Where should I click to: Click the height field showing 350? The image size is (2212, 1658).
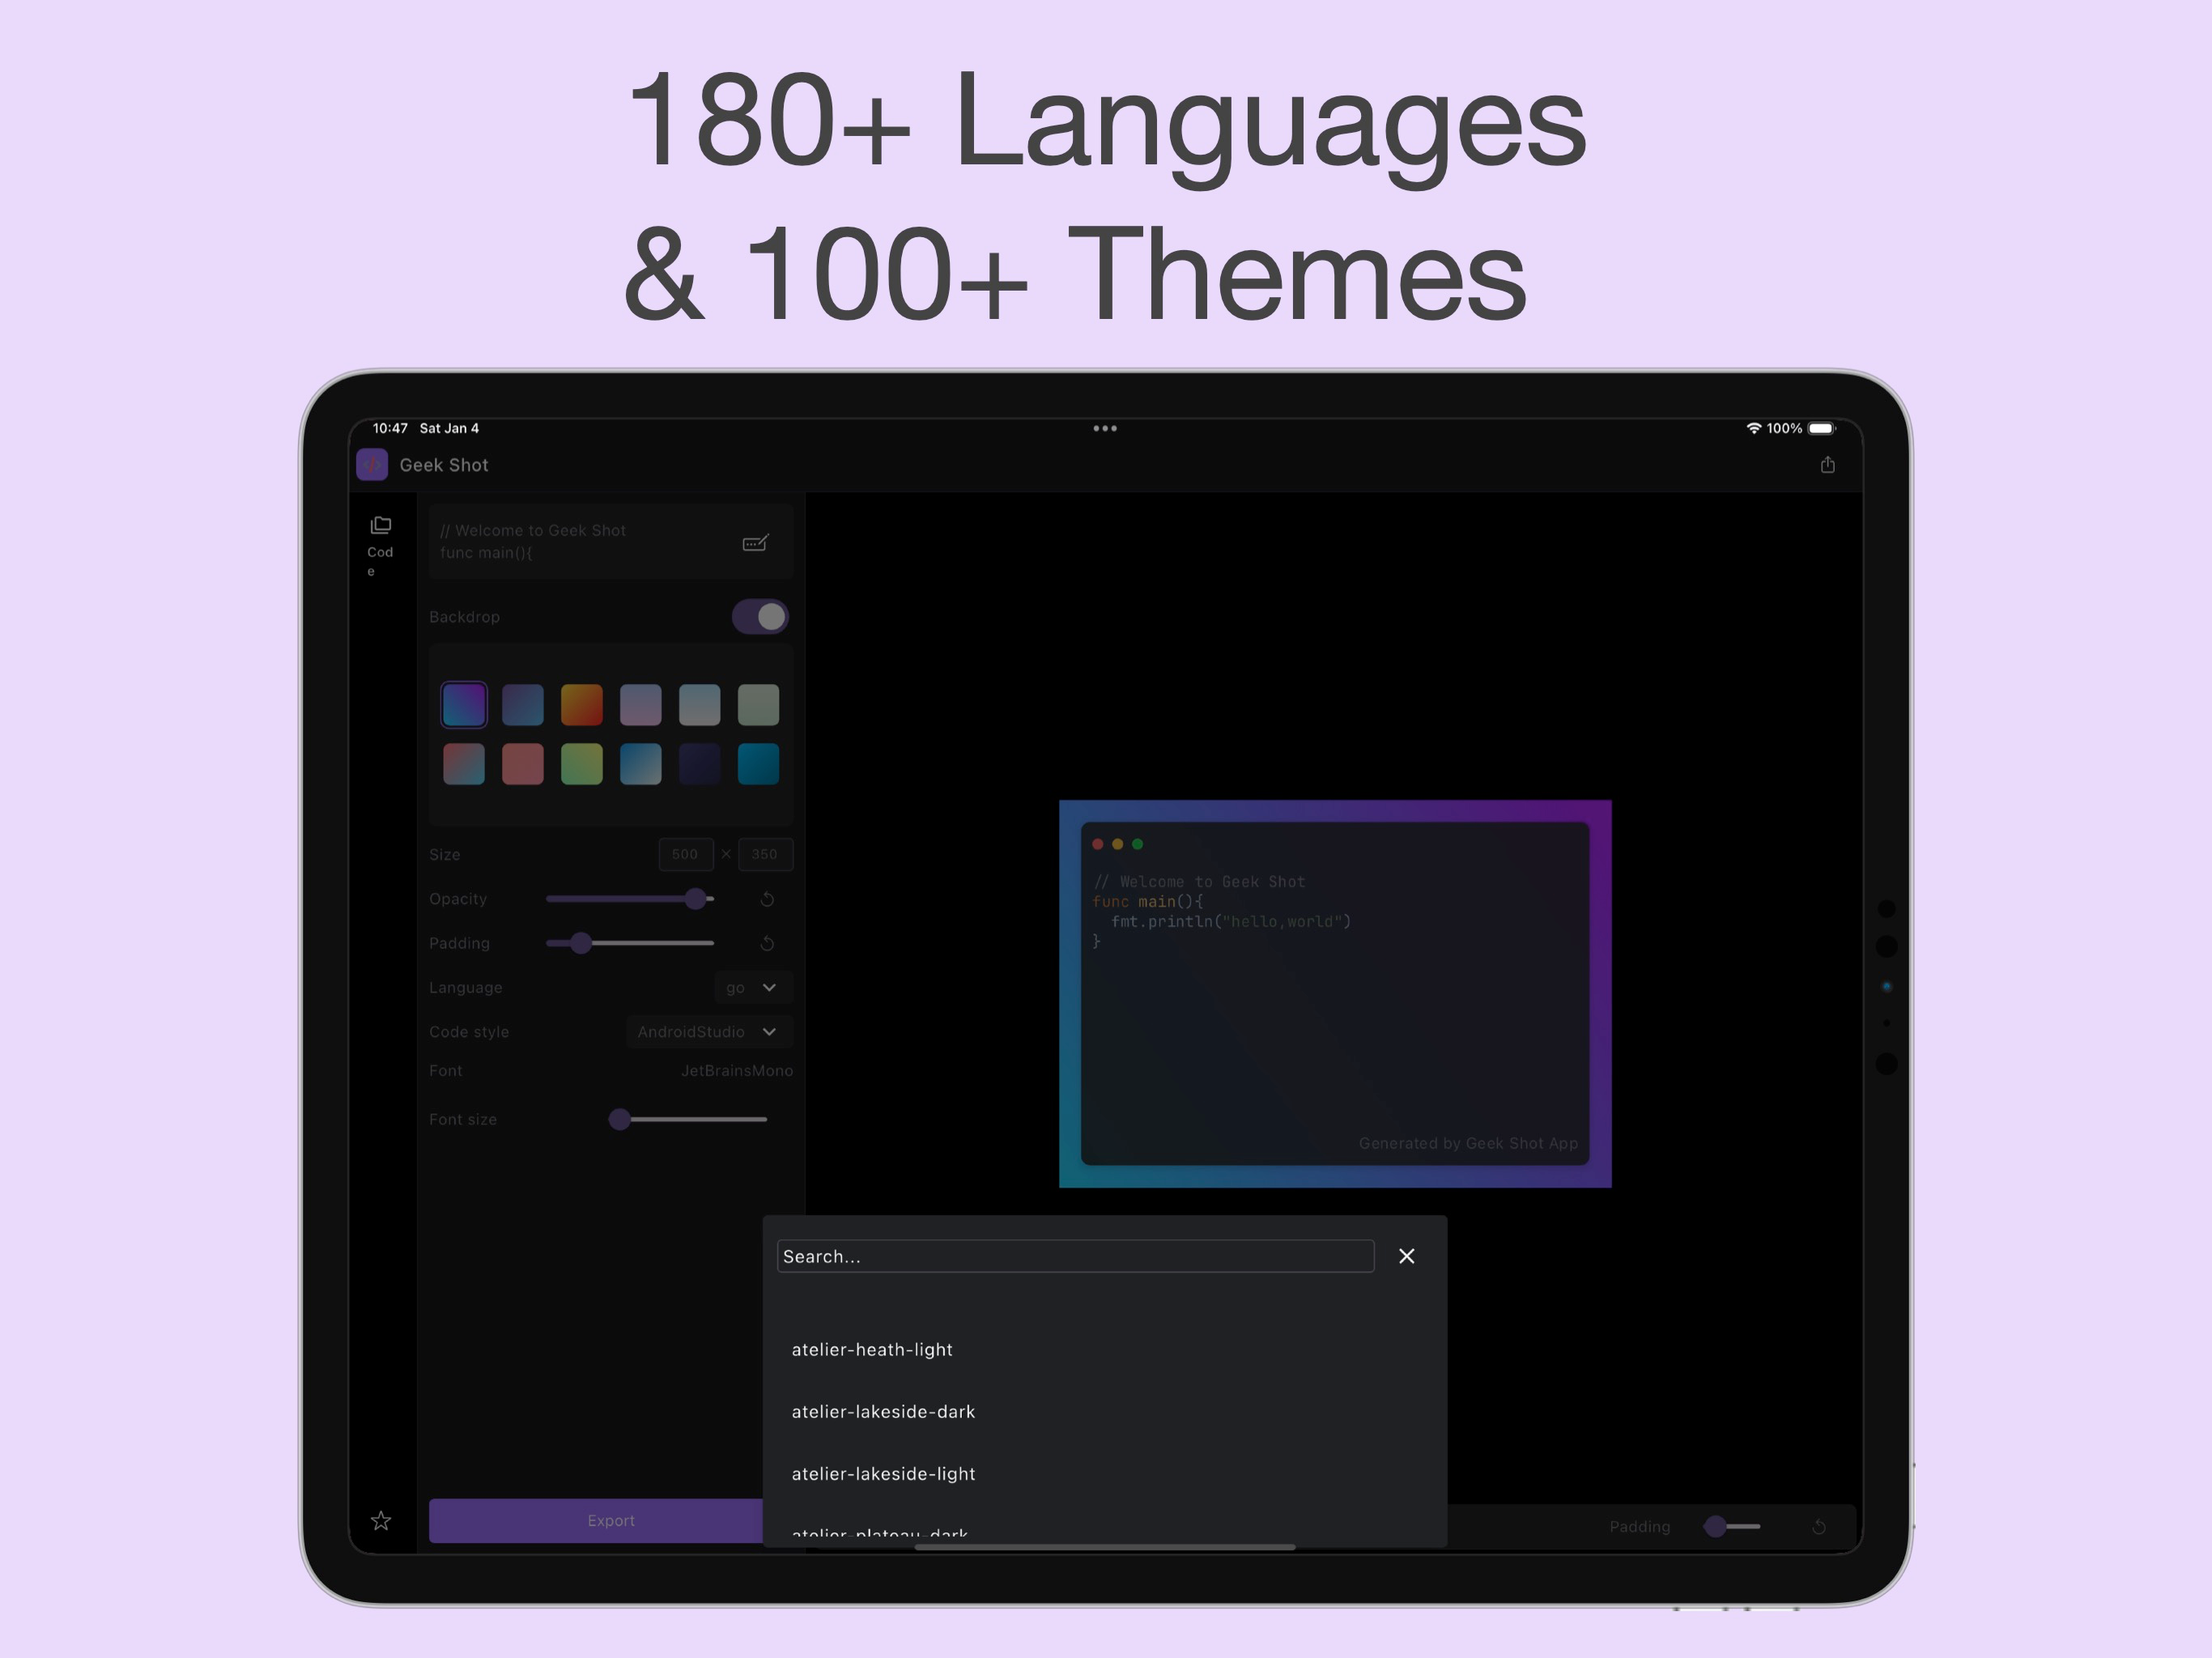click(x=765, y=854)
